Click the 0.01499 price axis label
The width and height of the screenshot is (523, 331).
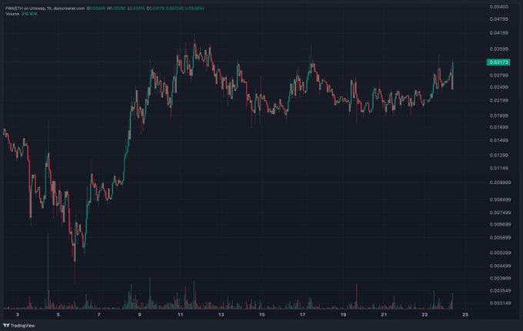pyautogui.click(x=499, y=140)
